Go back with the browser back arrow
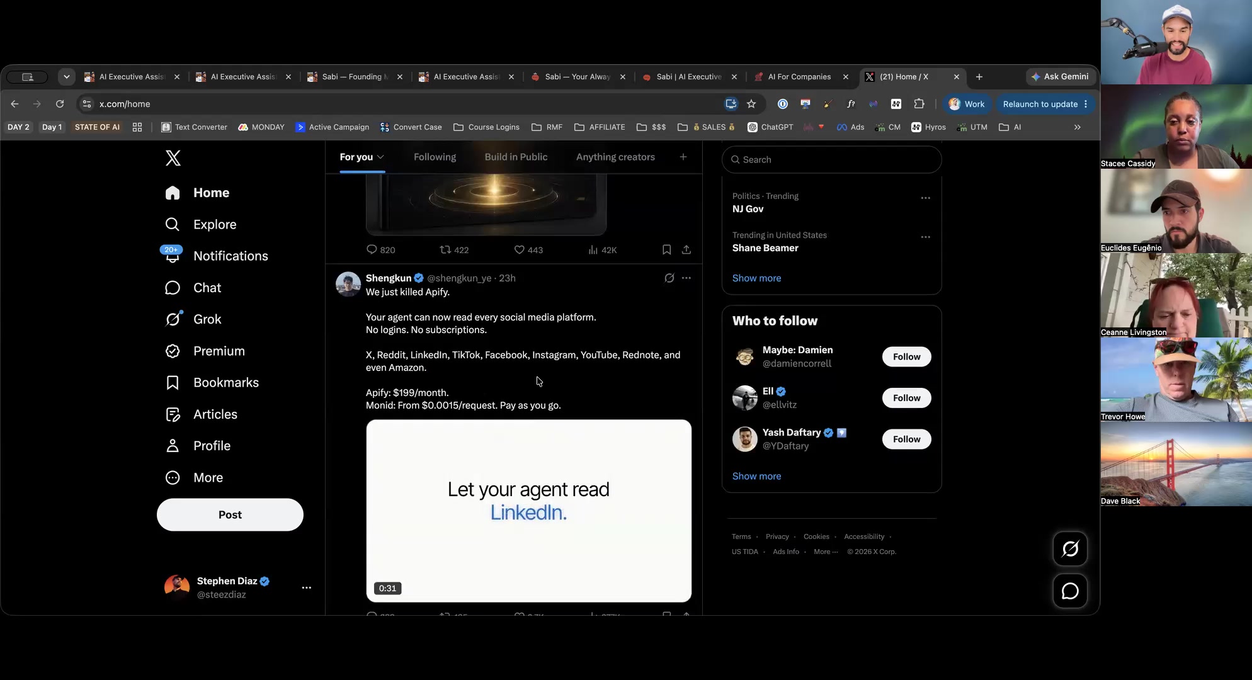Image resolution: width=1252 pixels, height=680 pixels. pyautogui.click(x=14, y=105)
